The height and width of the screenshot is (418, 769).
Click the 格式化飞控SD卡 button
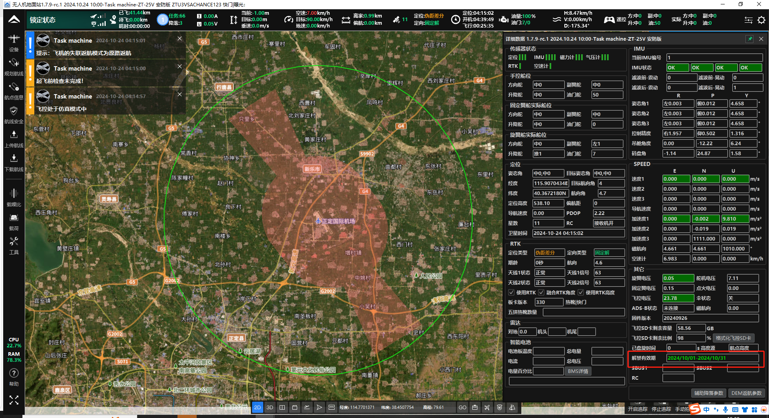coord(733,338)
